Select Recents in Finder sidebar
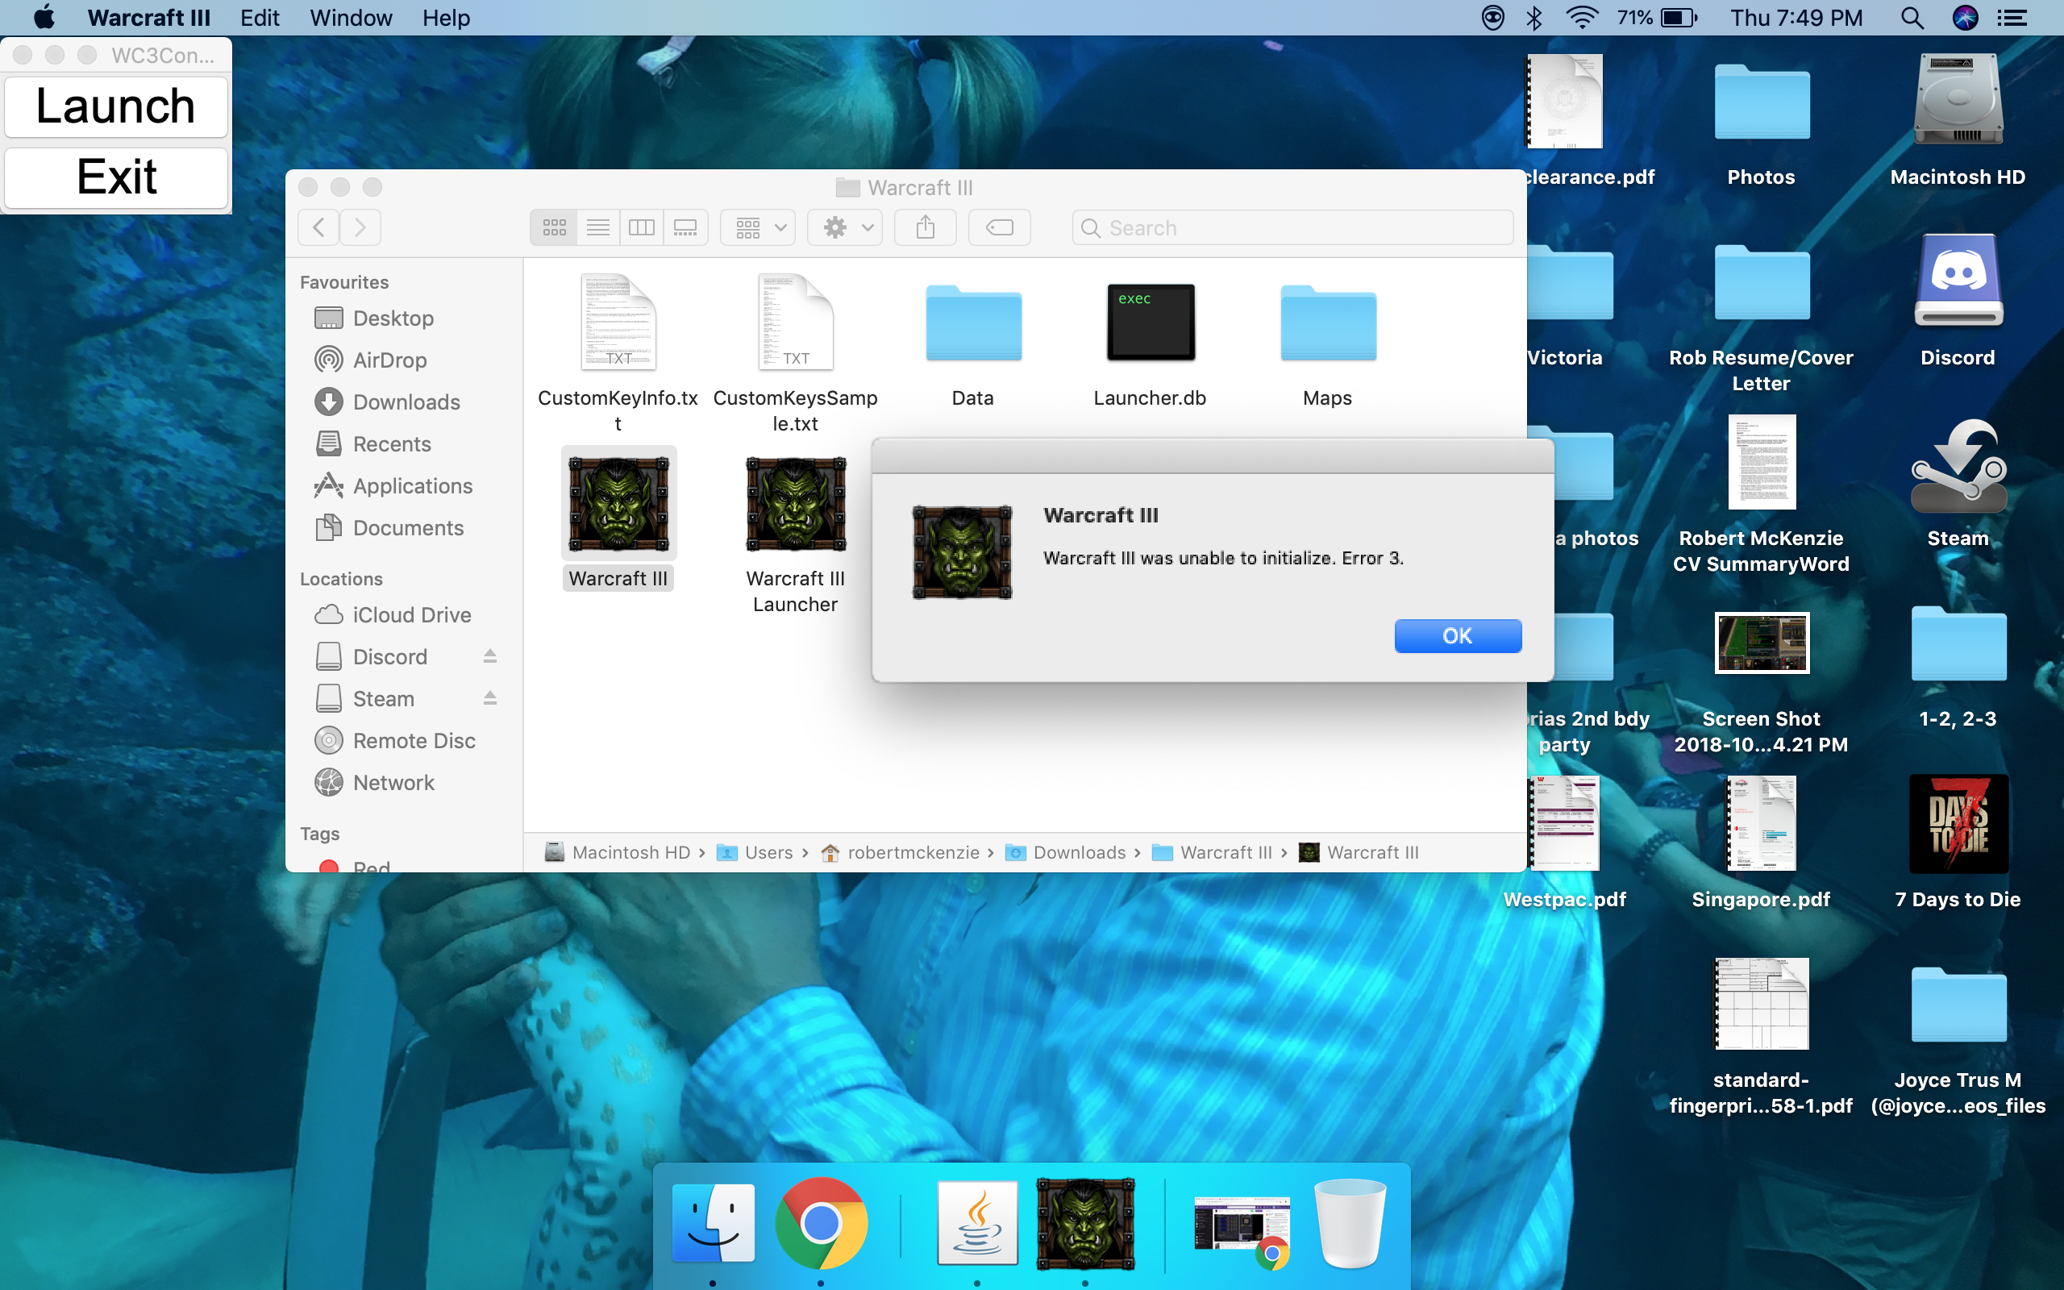Screen dimensions: 2064x1290 tap(392, 443)
